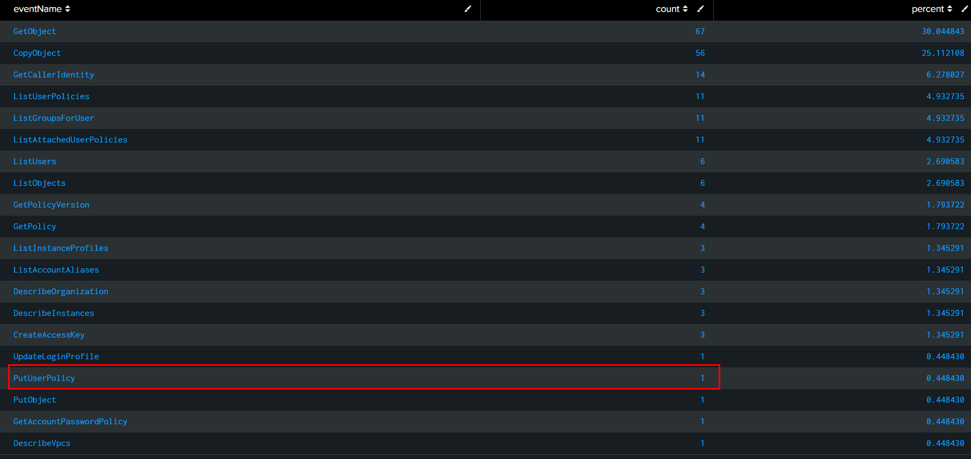971x459 pixels.
Task: Click count value in ListObjects row
Action: 702,183
